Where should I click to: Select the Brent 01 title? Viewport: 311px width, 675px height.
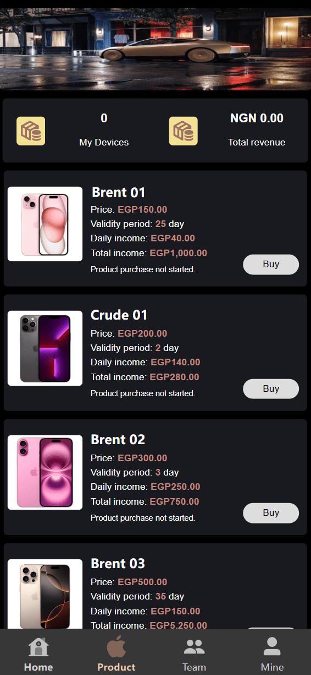[119, 192]
